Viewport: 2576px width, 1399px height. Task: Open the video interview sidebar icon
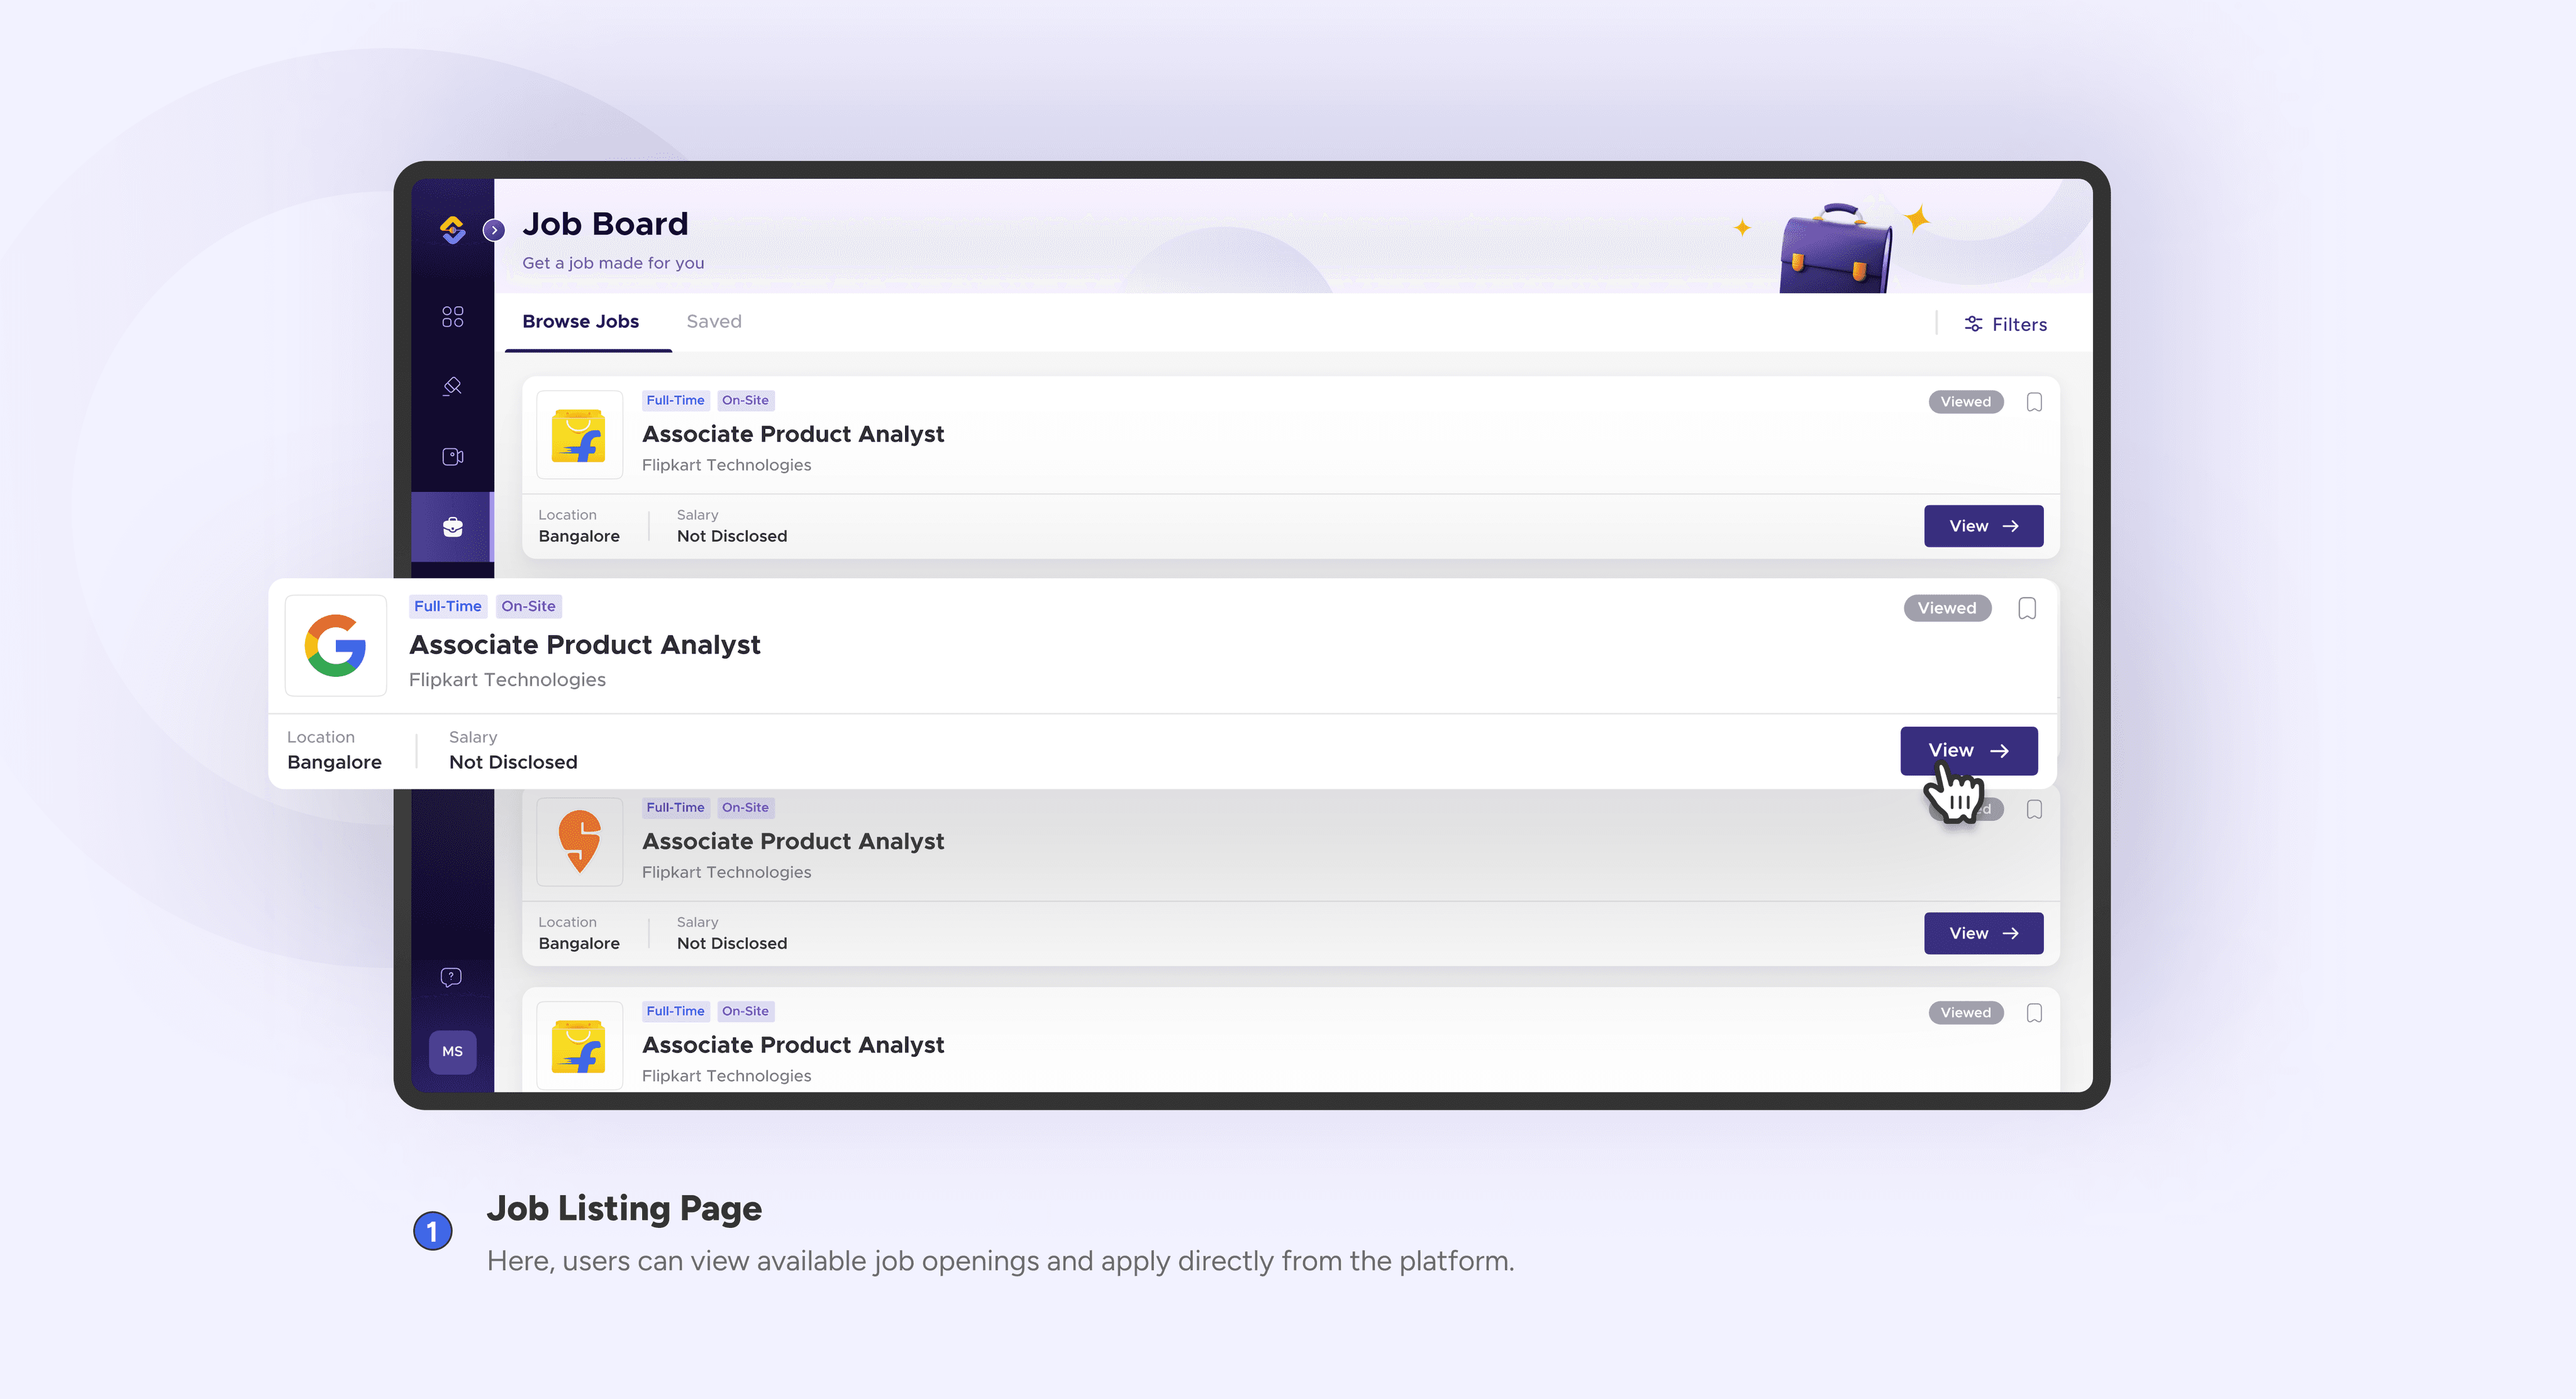[452, 457]
